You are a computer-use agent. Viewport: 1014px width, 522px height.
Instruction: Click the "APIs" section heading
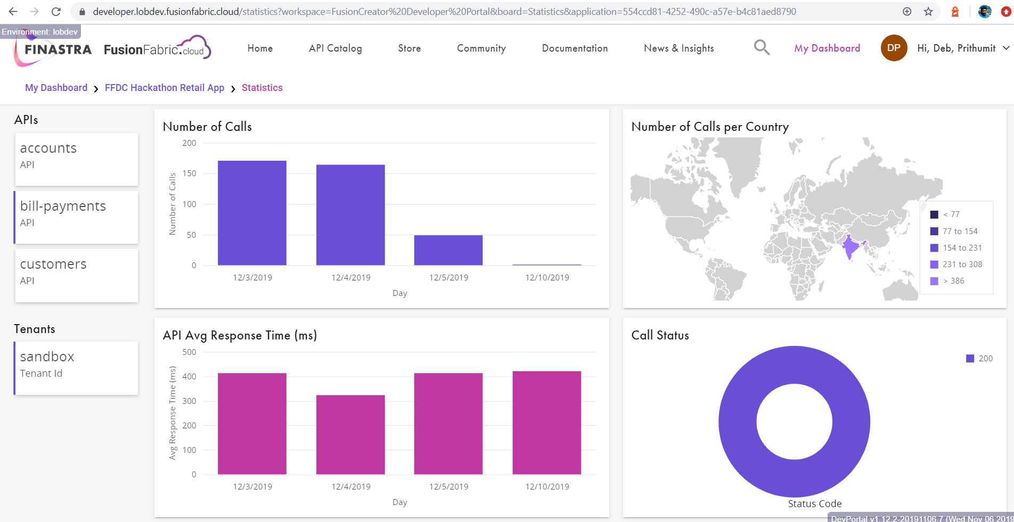(26, 120)
